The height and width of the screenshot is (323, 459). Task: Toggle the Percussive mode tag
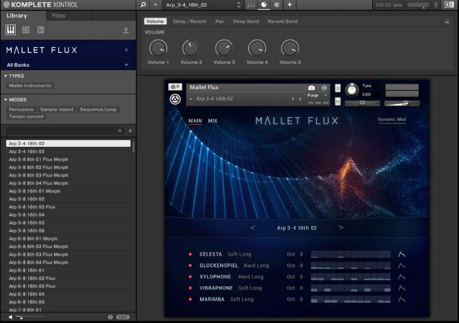(x=21, y=109)
